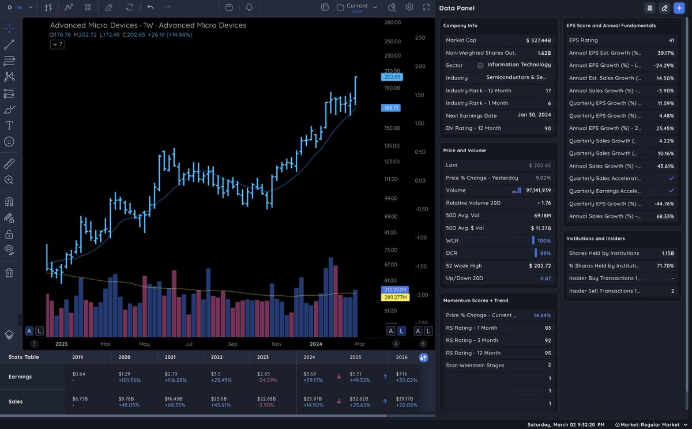Open the projection and measurement tool

click(x=9, y=93)
